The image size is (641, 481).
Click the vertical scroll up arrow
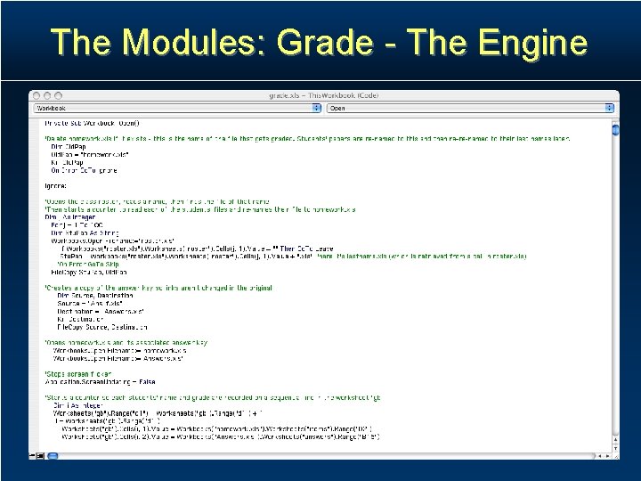click(x=615, y=440)
